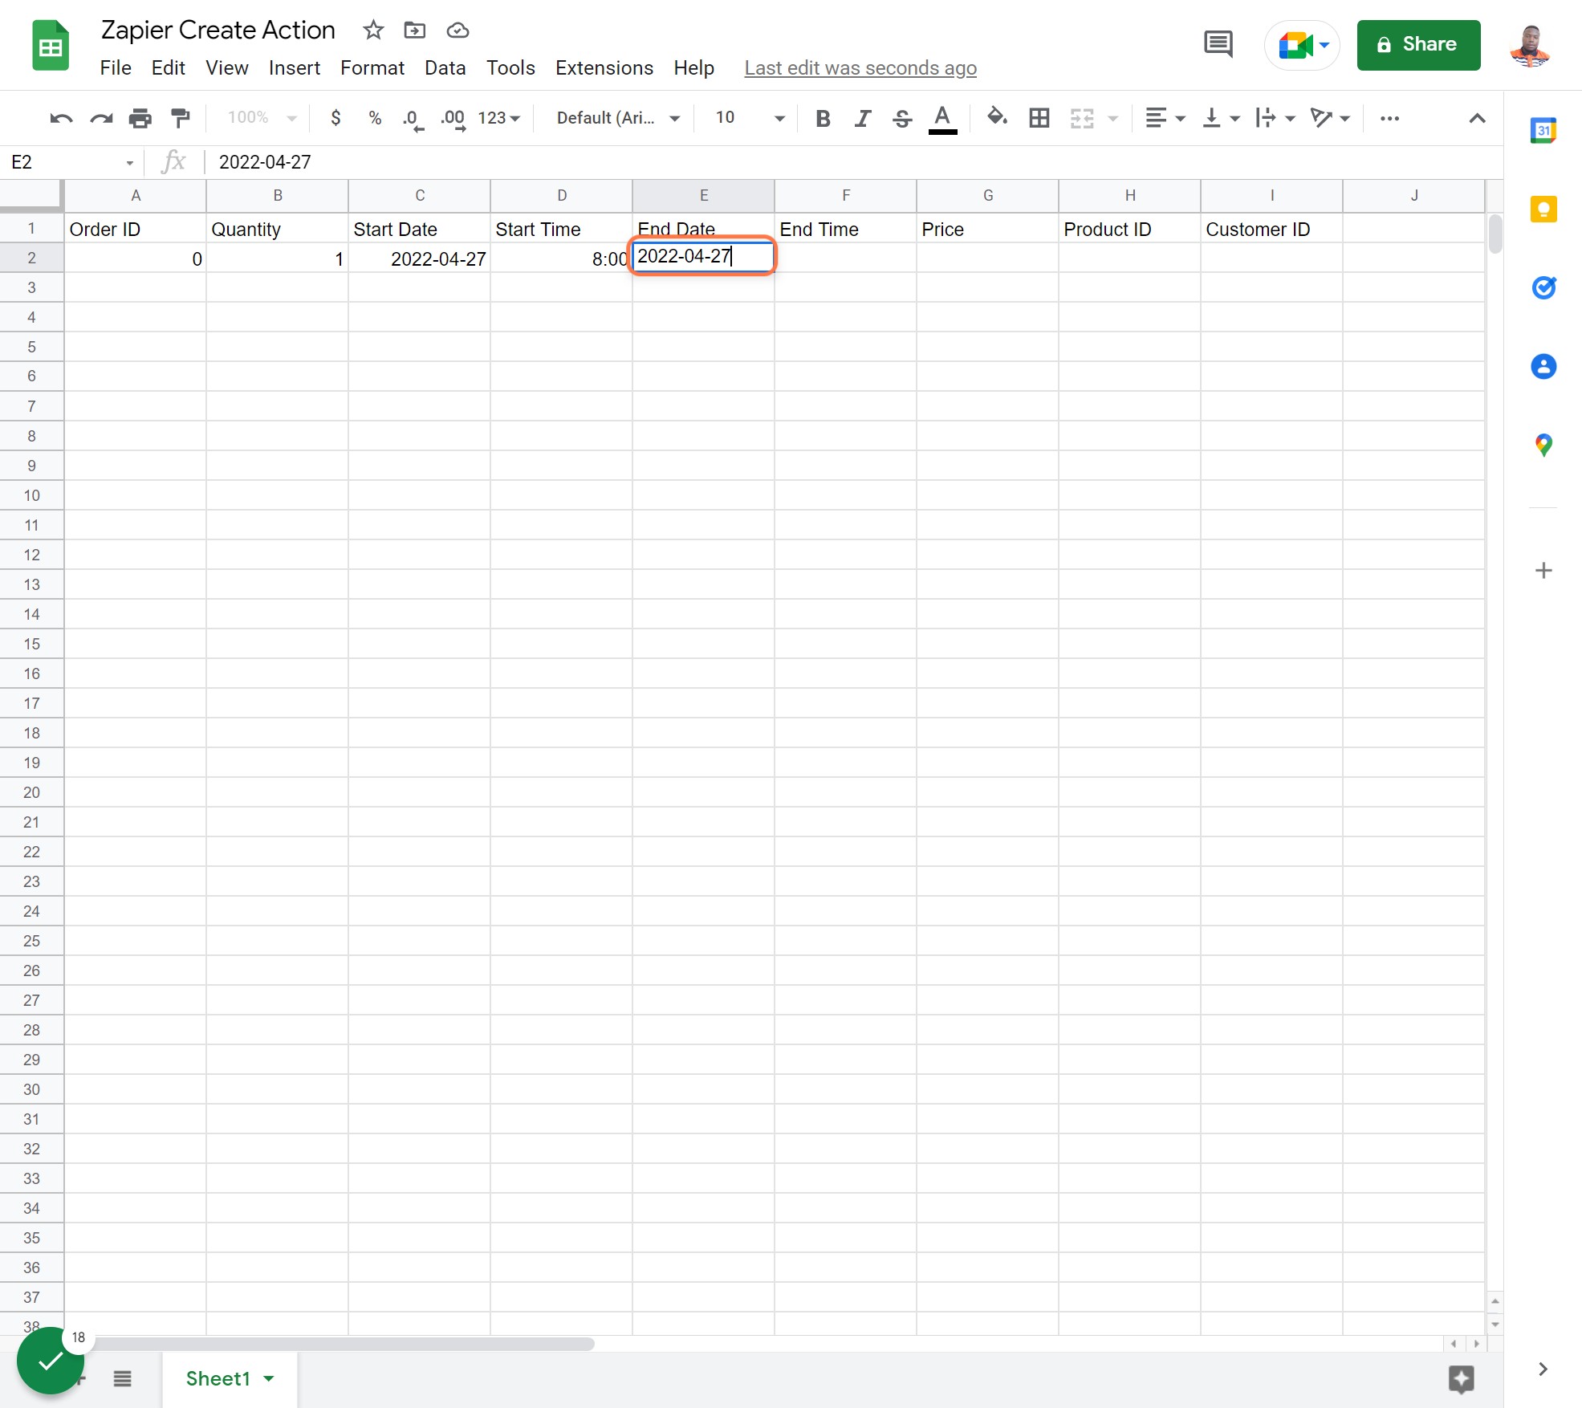The image size is (1582, 1408).
Task: Open the zoom level dropdown
Action: [262, 118]
